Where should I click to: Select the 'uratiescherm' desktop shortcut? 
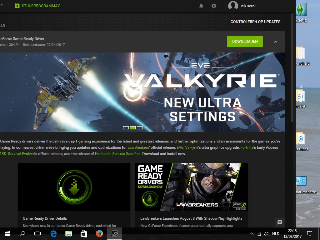coord(306,185)
